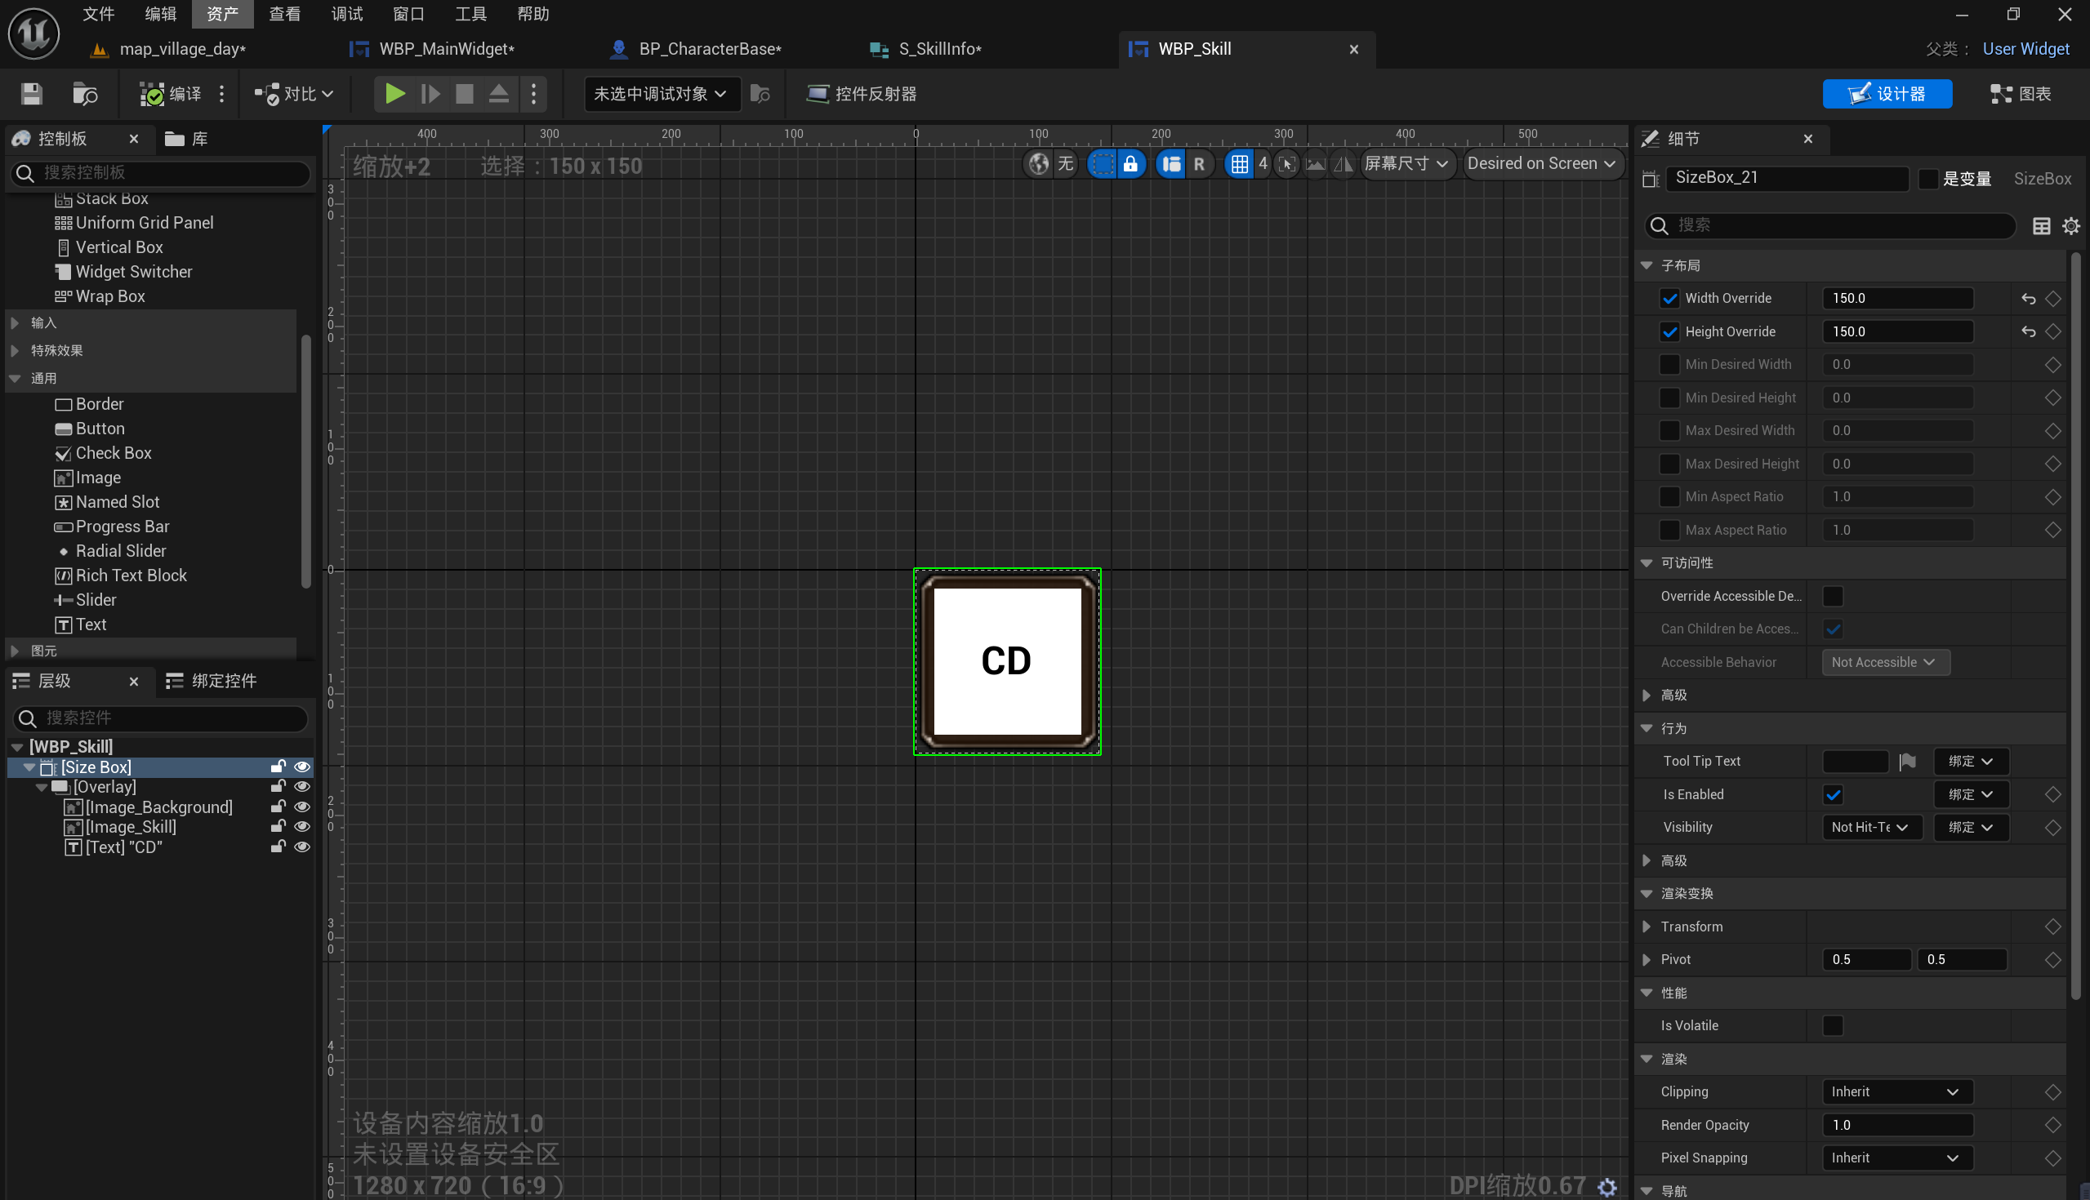Click the Render Opacity value field
2090x1200 pixels.
tap(1896, 1124)
